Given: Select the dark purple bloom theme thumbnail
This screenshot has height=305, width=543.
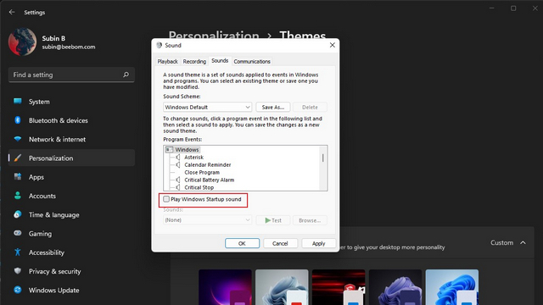Looking at the screenshot, I should tap(395, 287).
